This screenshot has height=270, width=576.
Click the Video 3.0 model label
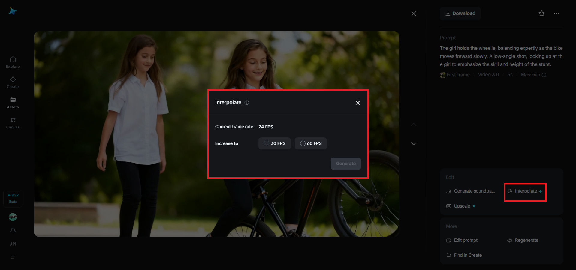488,75
